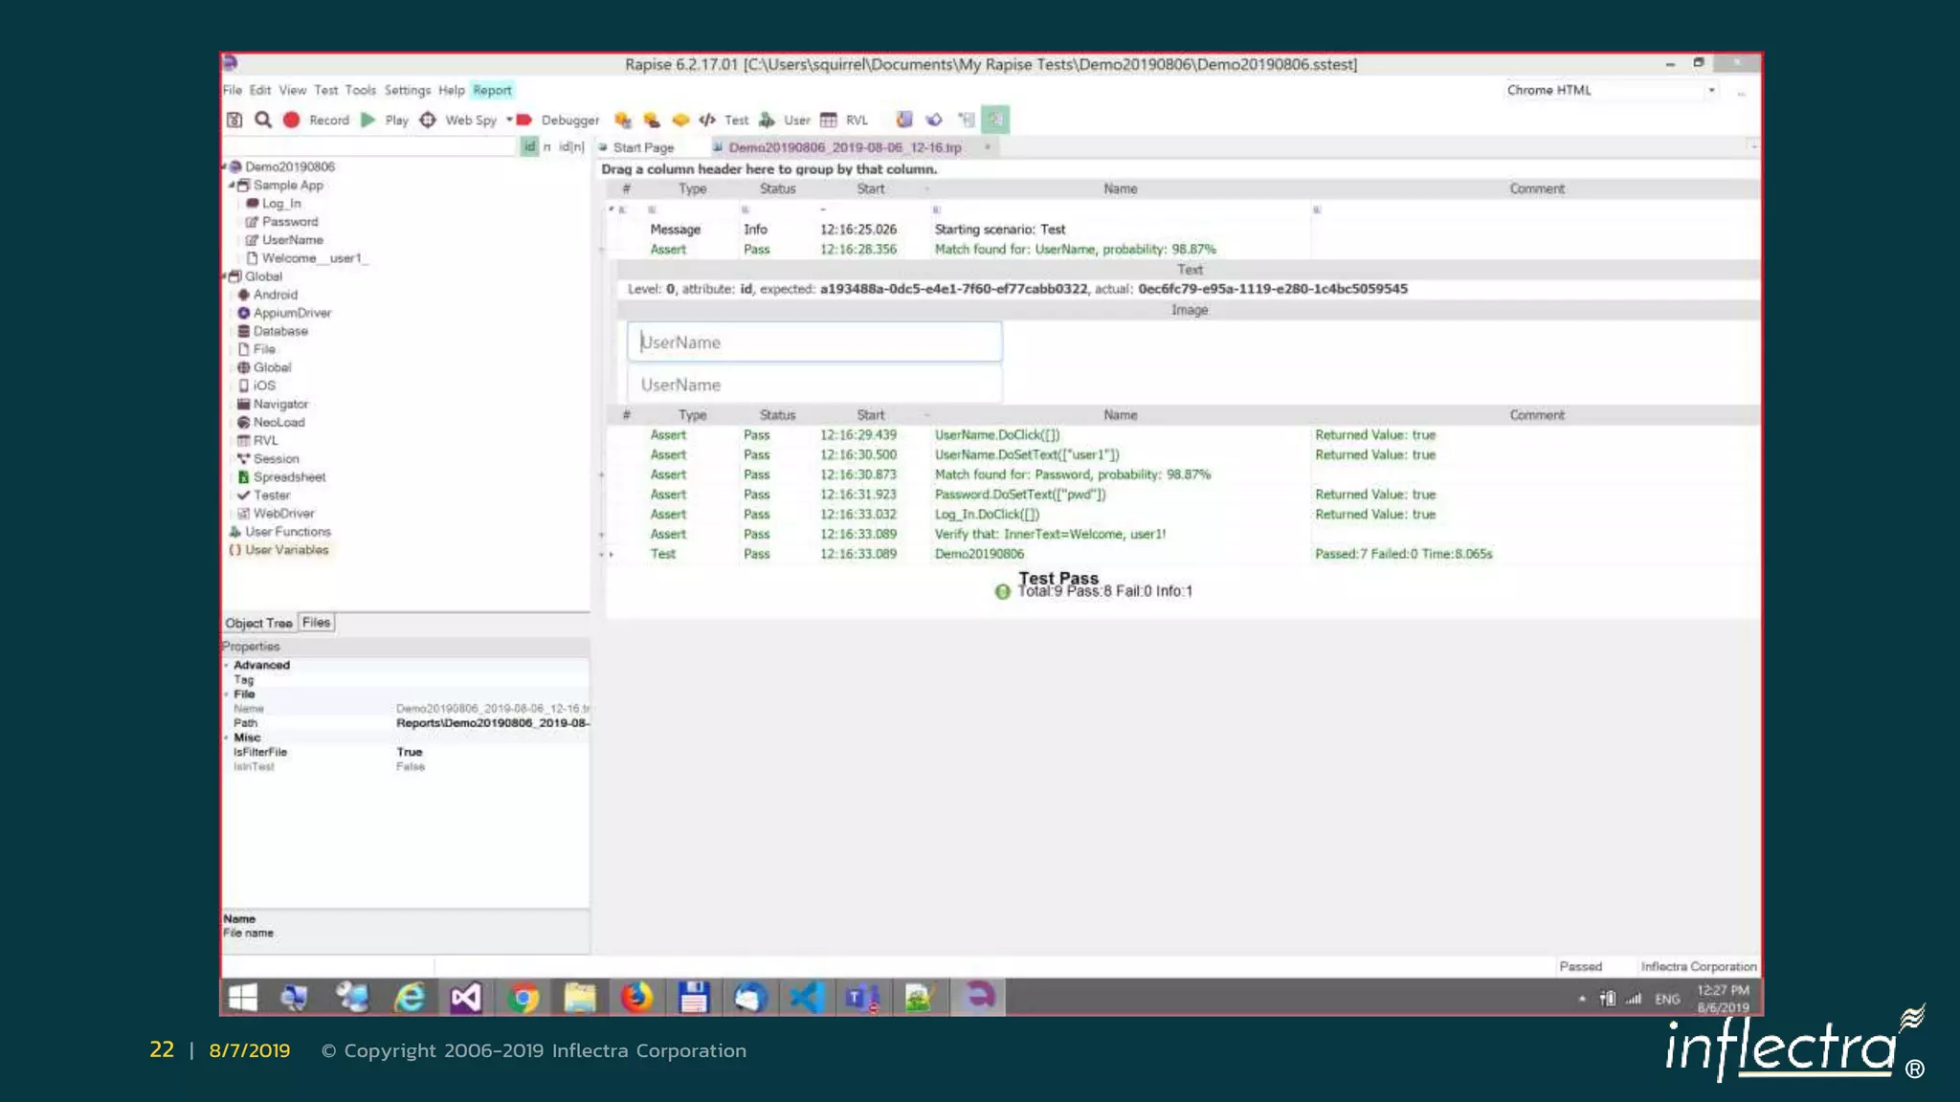Screen dimensions: 1960x1102
Task: Click the User functions toolbar icon
Action: [x=768, y=120]
